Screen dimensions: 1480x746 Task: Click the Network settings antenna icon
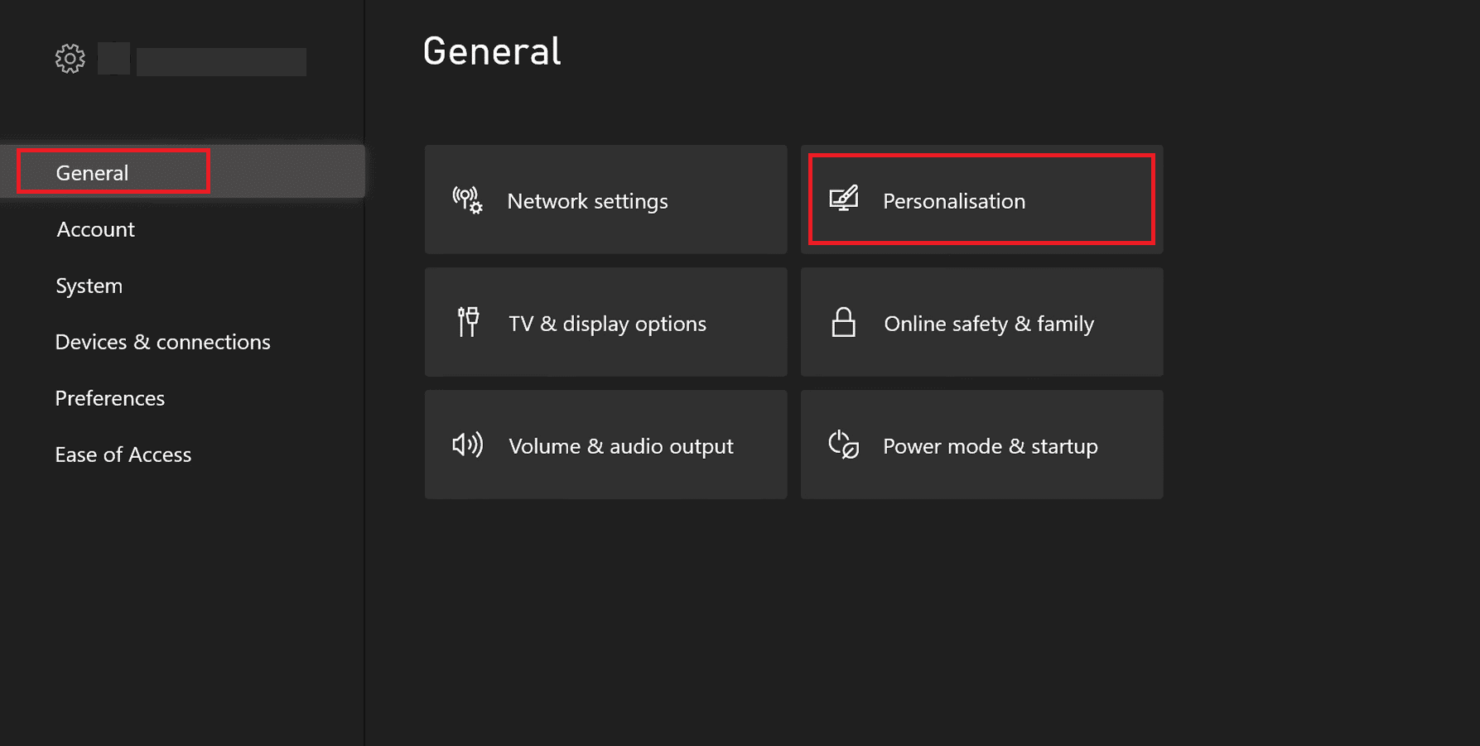[468, 200]
